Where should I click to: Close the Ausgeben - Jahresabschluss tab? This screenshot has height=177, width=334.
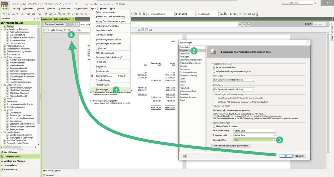[x=73, y=19]
